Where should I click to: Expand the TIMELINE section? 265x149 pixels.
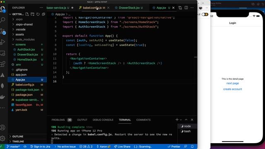(x=18, y=142)
